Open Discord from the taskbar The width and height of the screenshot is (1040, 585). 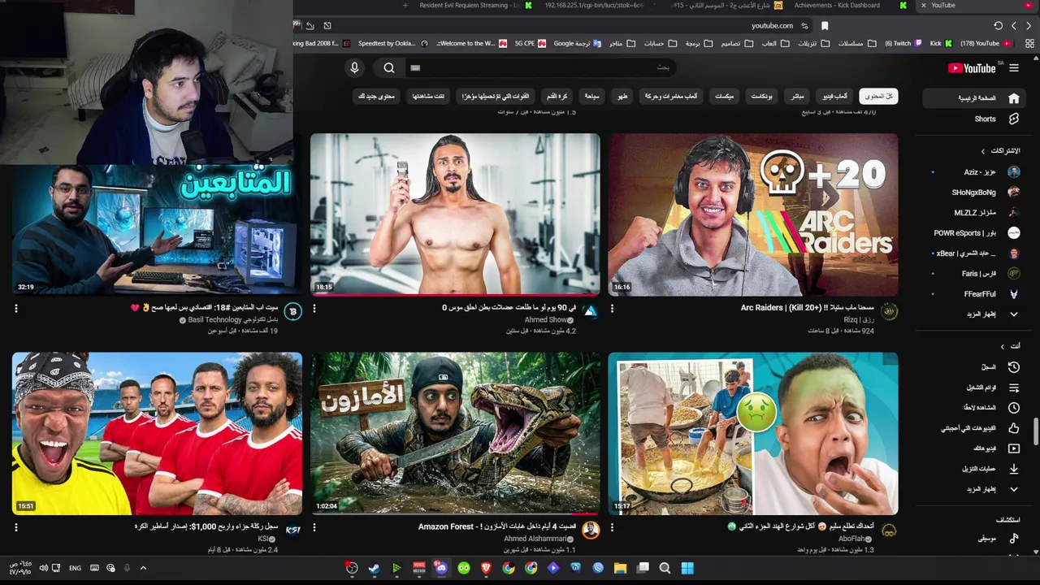pyautogui.click(x=441, y=568)
